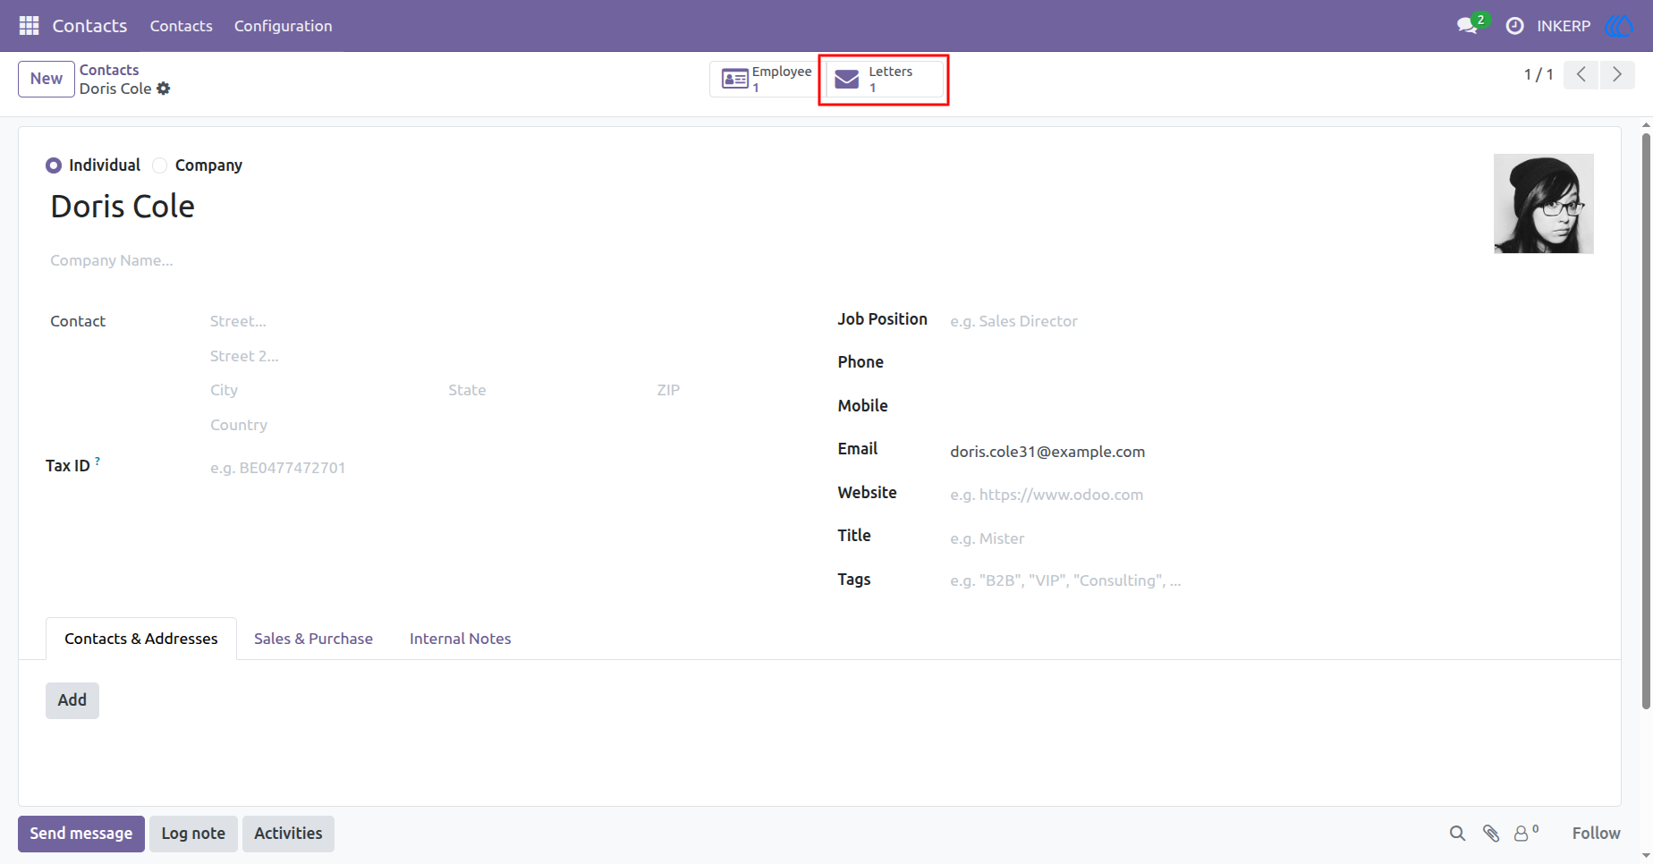Open the gear actions menu beside Doris Cole
The image size is (1653, 864).
164,89
